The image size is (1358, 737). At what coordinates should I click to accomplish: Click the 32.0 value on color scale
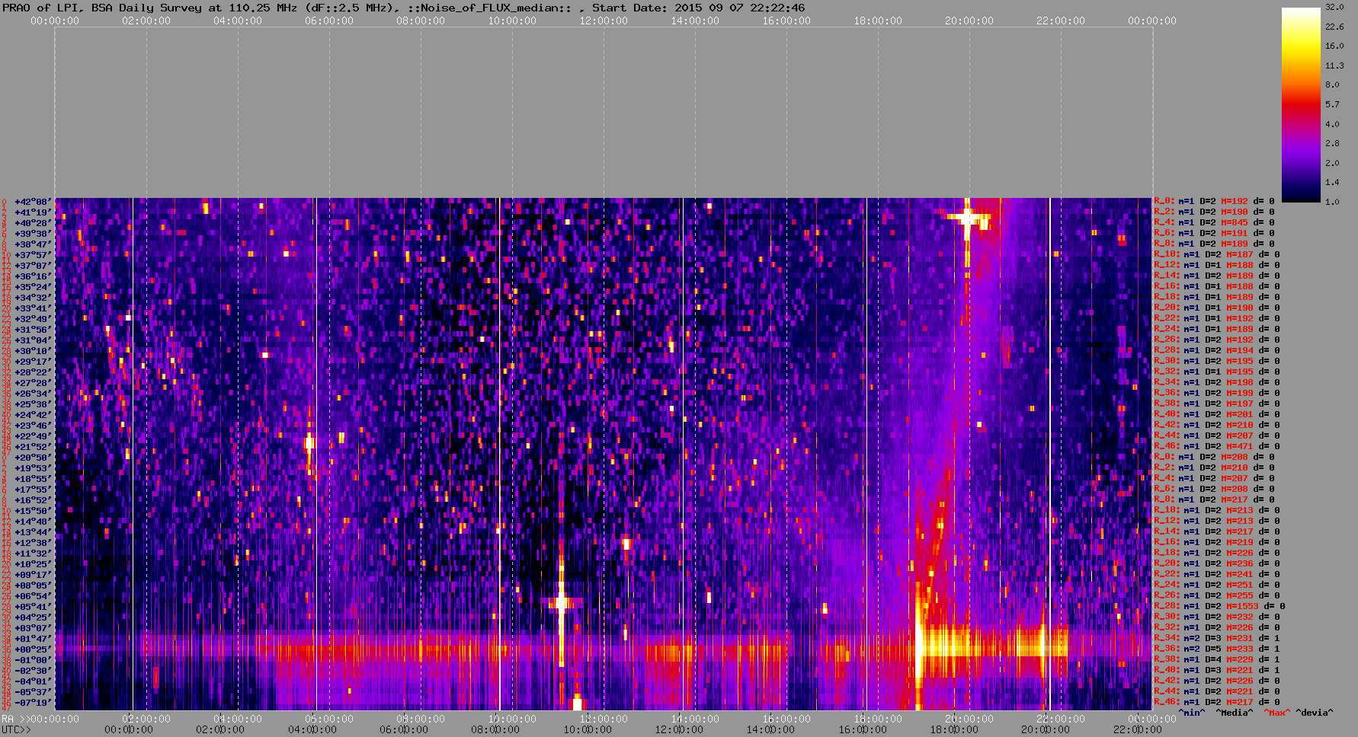point(1334,7)
